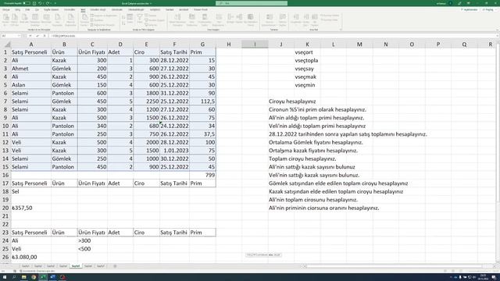This screenshot has height=281, width=500.
Task: Switch to the Sayfa Düzeni ribbon tab
Action: 51,10
